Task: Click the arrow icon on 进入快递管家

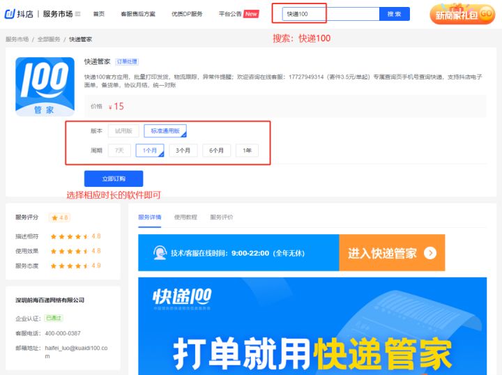Action: tap(430, 253)
